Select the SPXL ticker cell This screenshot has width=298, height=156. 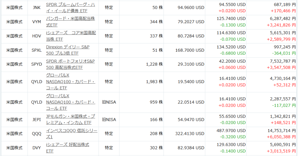coord(36,50)
